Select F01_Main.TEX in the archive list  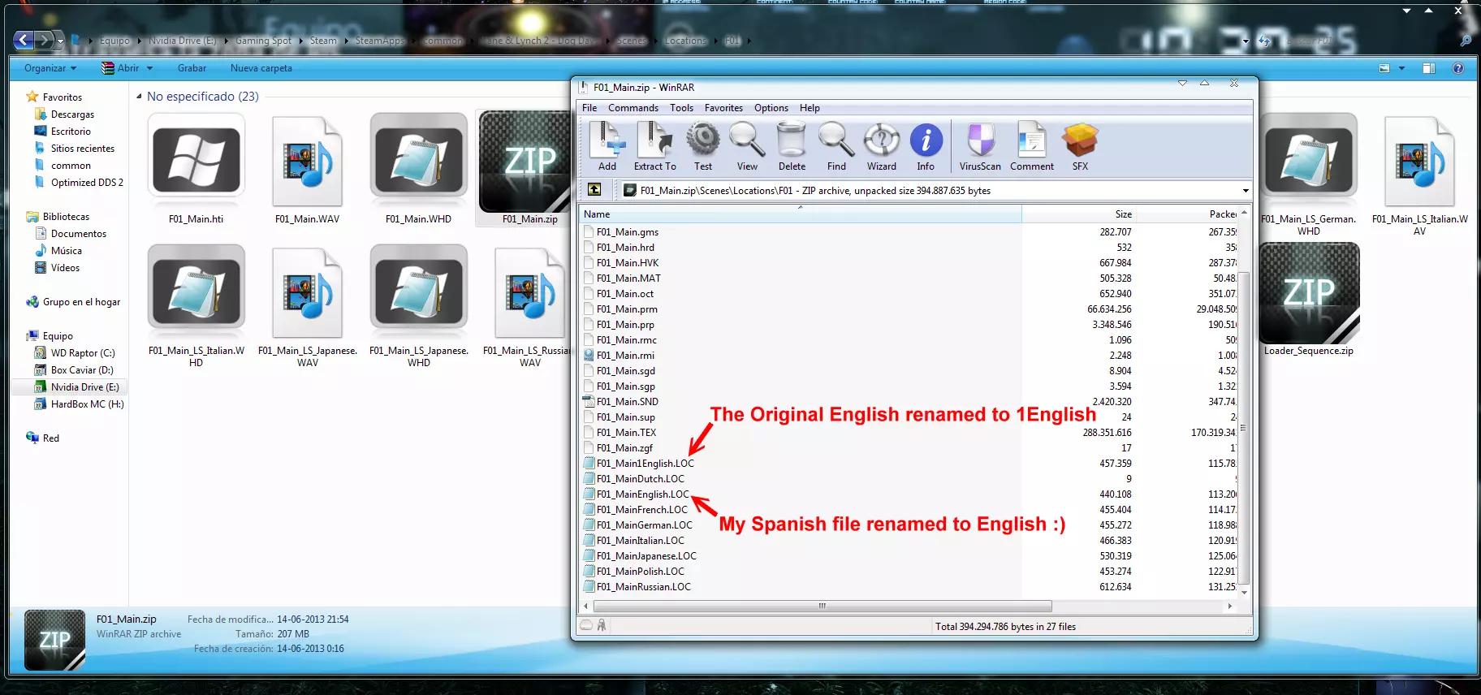tap(626, 433)
